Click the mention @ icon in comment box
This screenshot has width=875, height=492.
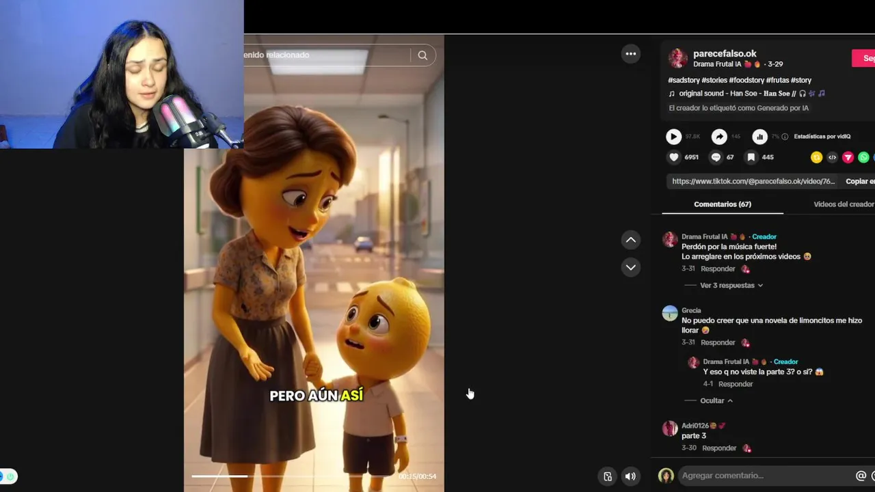(x=861, y=476)
